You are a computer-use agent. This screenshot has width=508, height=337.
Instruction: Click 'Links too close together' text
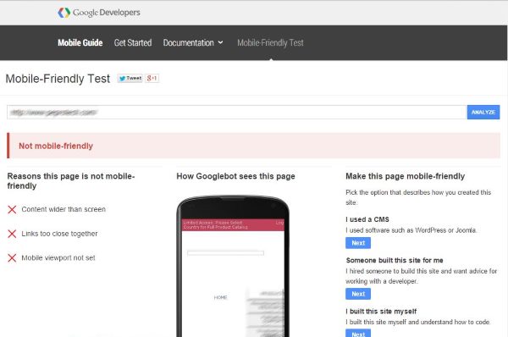click(x=59, y=234)
